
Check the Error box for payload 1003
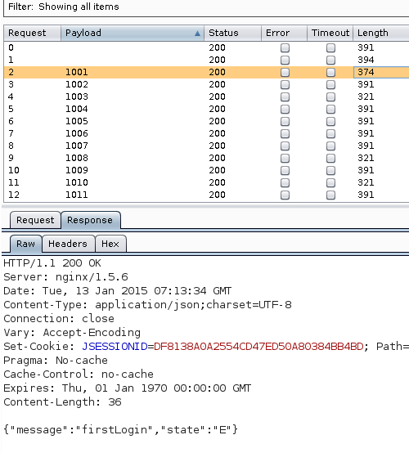(x=285, y=96)
